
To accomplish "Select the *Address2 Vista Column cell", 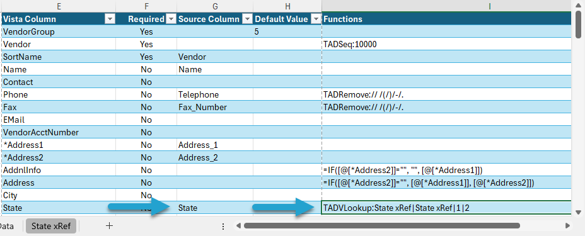I will point(59,157).
